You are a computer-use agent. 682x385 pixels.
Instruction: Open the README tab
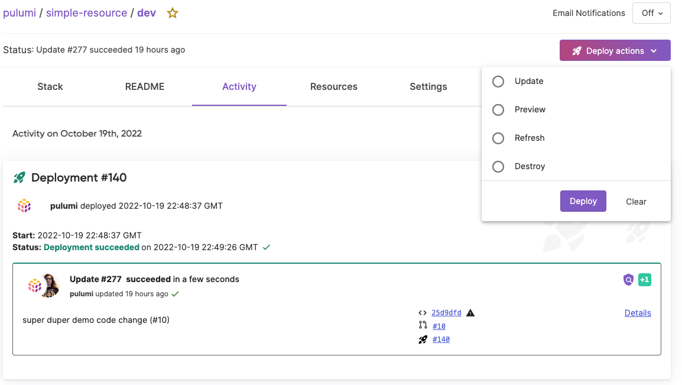[144, 86]
